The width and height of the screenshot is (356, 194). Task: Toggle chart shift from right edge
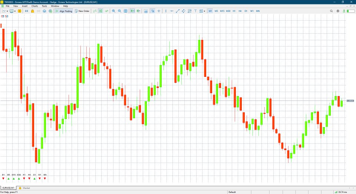[138, 11]
